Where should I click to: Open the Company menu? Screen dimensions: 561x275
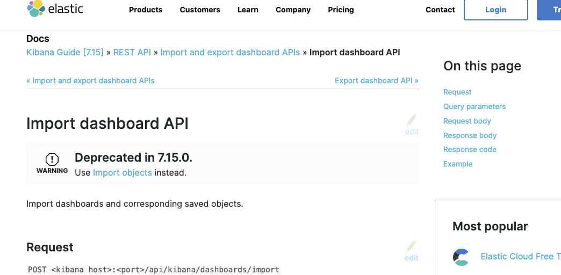point(293,10)
